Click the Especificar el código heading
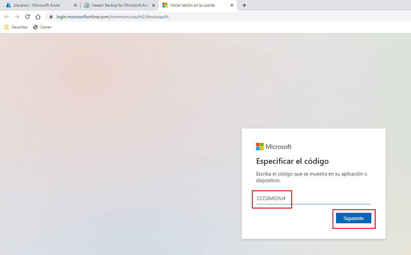Image resolution: width=411 pixels, height=255 pixels. coord(292,161)
